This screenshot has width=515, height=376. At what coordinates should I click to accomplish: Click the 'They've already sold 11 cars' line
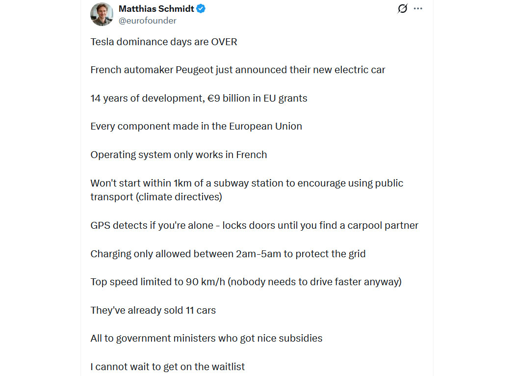tap(153, 310)
